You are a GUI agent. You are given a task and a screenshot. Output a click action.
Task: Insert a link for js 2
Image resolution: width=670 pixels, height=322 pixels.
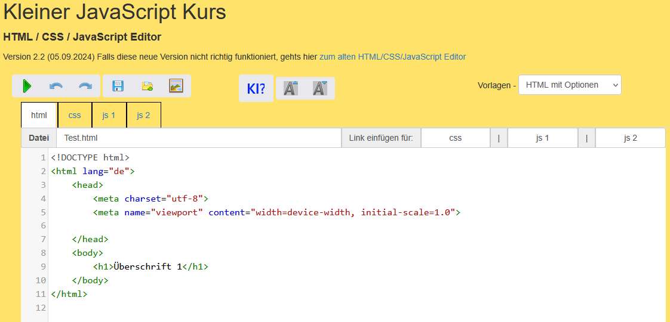tap(630, 138)
